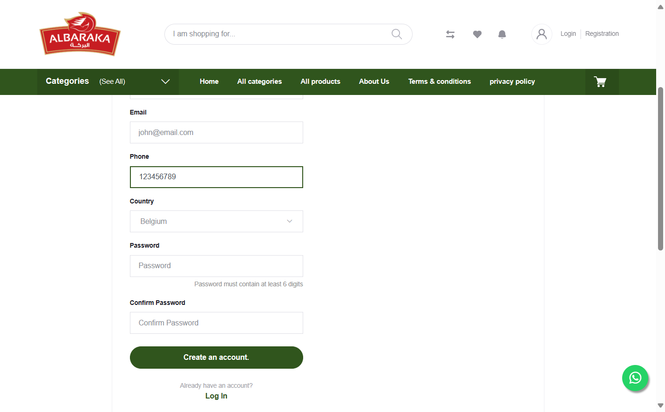Viewport: 665px width, 412px height.
Task: Click the Password input field
Action: coord(217,266)
